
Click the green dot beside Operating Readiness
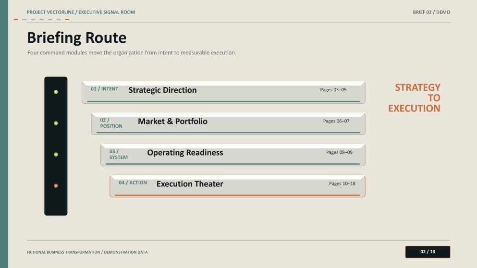[56, 155]
